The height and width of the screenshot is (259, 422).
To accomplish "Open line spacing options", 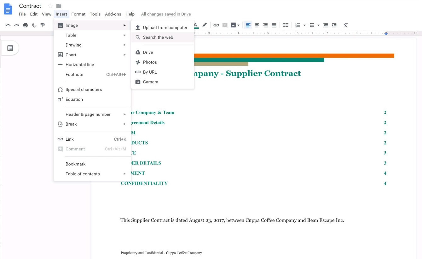I will [286, 25].
